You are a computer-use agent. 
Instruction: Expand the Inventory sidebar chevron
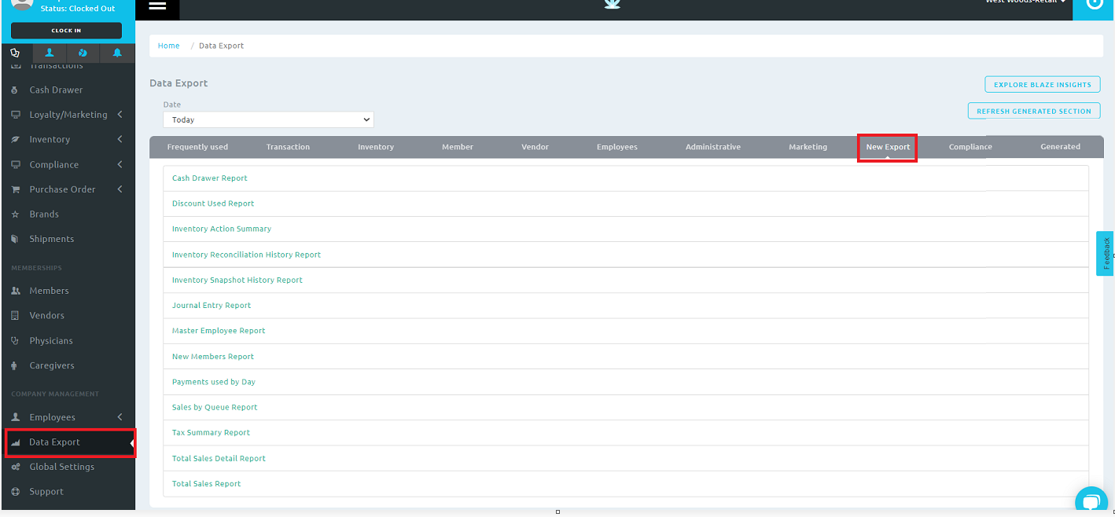coord(120,140)
